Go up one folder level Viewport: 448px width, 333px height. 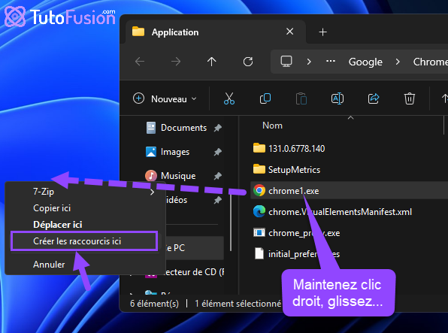click(212, 62)
